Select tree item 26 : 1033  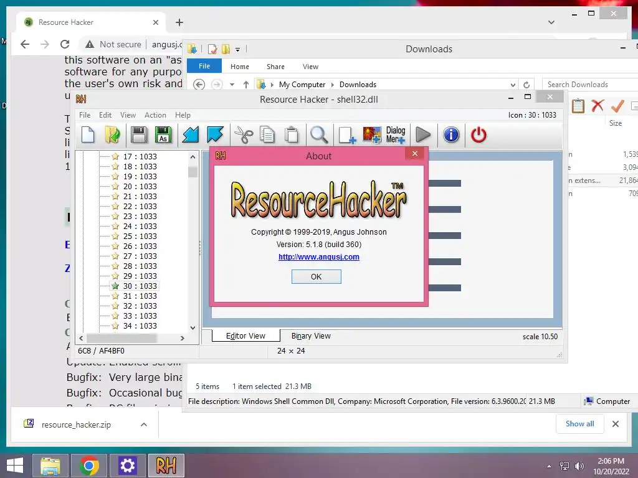[x=140, y=246]
